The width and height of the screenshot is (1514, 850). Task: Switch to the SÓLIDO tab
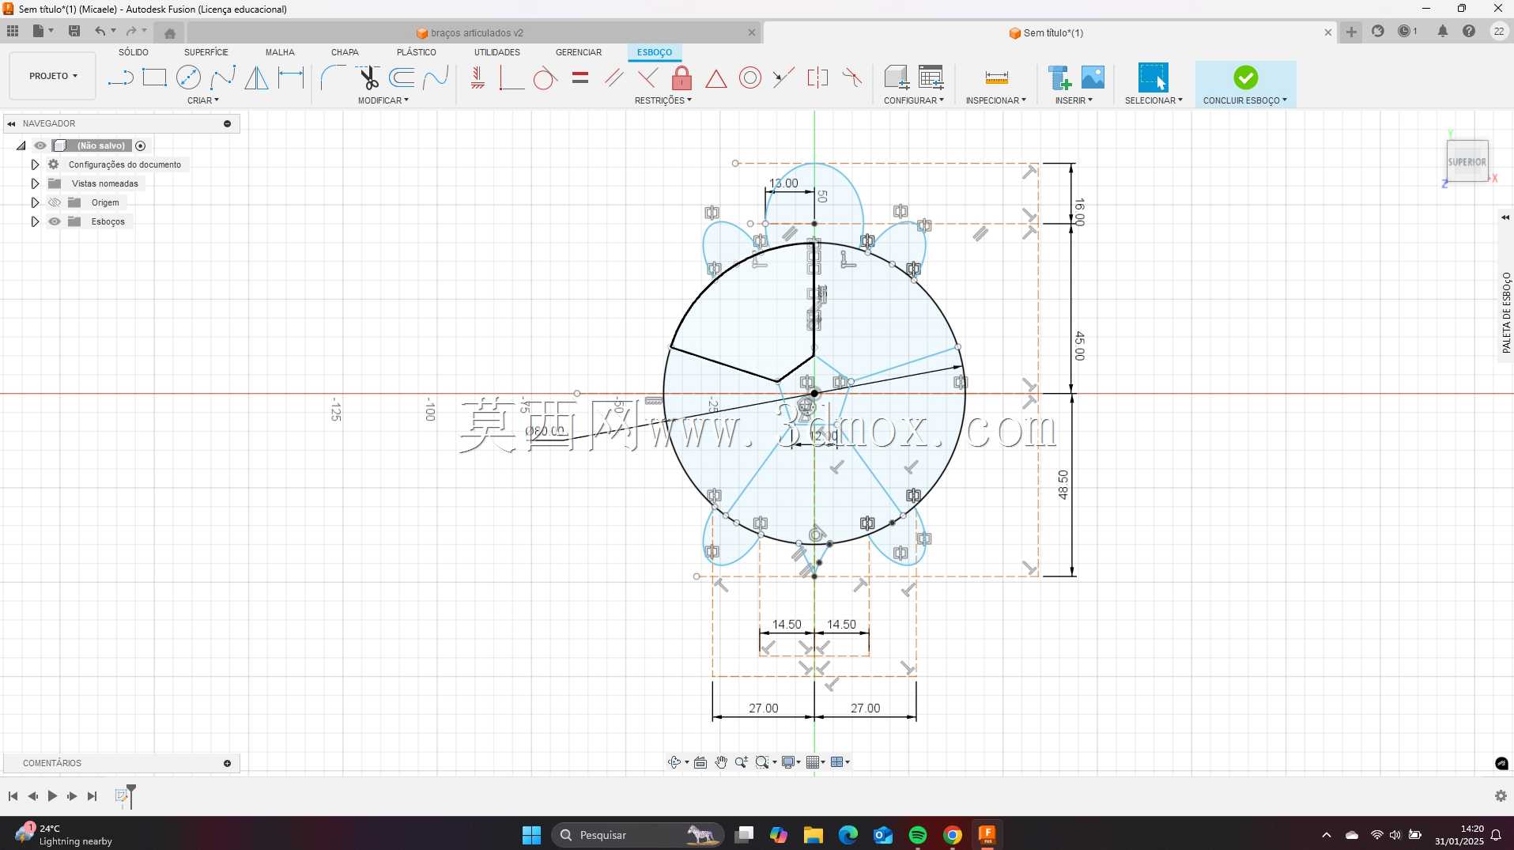pyautogui.click(x=134, y=52)
